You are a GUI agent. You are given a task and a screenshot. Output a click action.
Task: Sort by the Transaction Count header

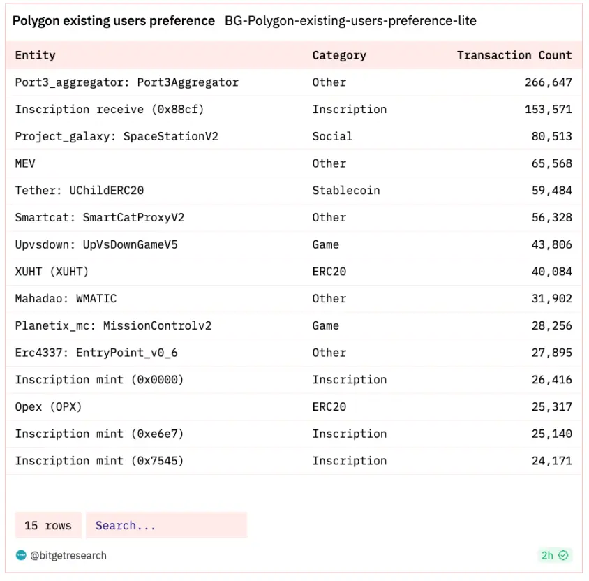pyautogui.click(x=514, y=55)
